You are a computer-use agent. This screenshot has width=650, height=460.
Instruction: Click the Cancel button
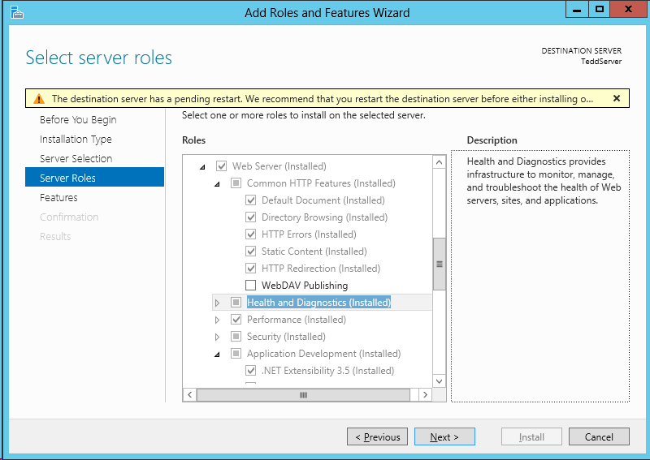[x=599, y=436]
